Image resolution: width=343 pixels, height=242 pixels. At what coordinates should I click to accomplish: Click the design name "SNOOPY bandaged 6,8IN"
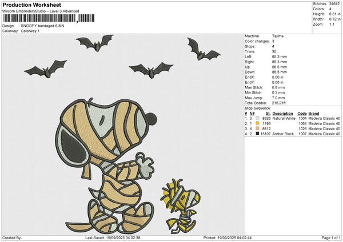click(43, 26)
